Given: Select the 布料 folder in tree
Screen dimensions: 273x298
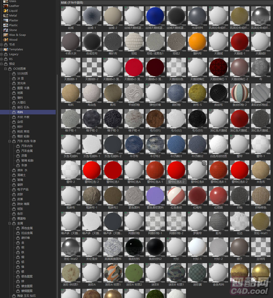Looking at the screenshot, I should 20,112.
